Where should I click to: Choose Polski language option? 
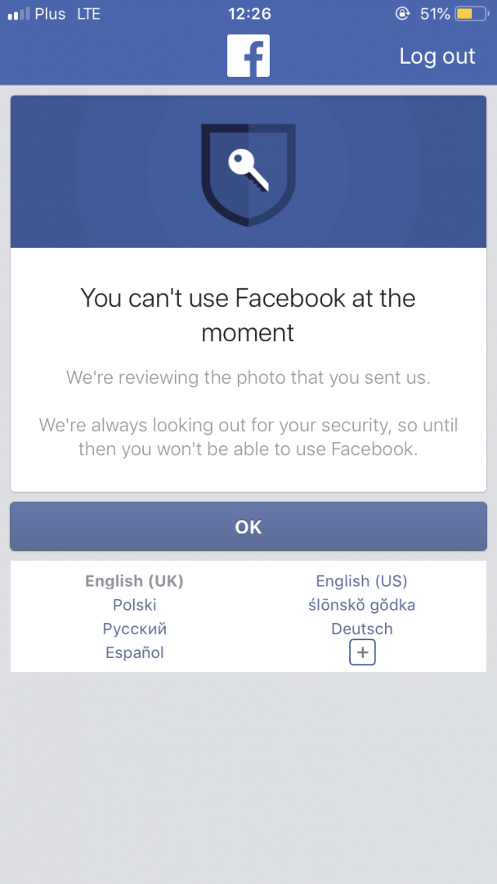coord(134,605)
